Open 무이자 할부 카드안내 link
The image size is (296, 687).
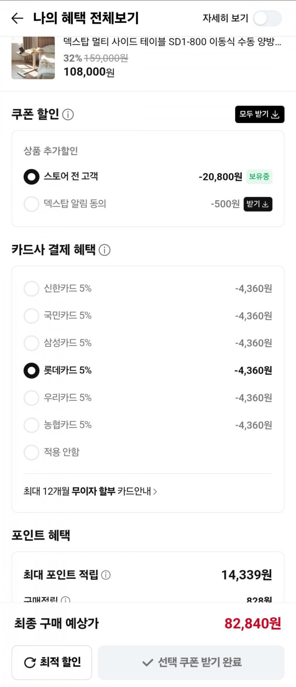[90, 491]
